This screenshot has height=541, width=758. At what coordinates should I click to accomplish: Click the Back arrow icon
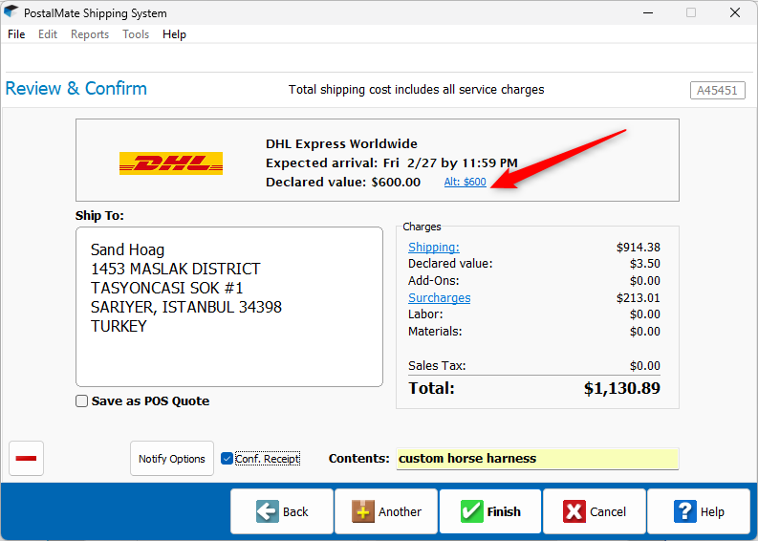point(268,511)
